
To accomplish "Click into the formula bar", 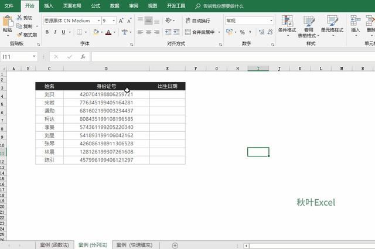I will pos(233,57).
